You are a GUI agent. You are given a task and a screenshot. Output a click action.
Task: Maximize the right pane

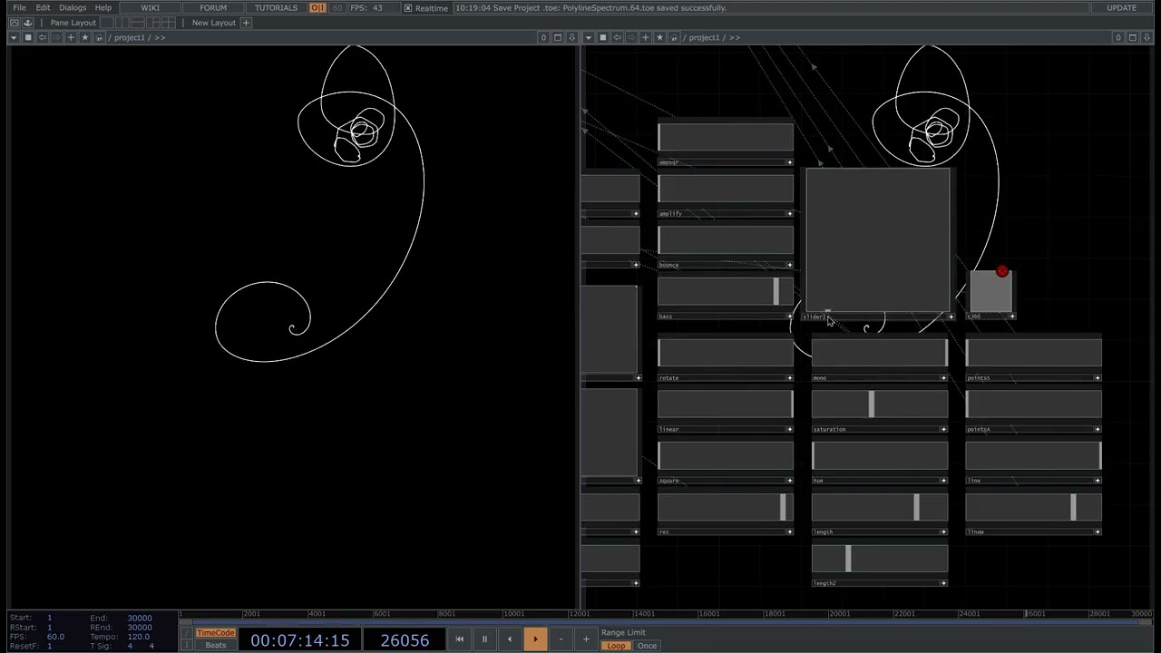(1132, 37)
